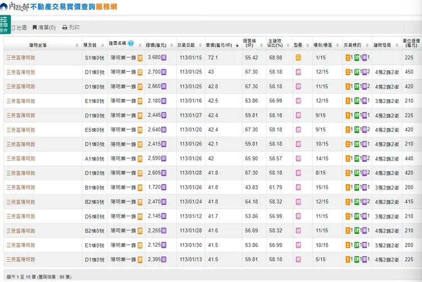The height and width of the screenshot is (282, 422).
Task: Sort by 型態 column arrows
Action: click(308, 45)
